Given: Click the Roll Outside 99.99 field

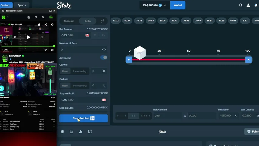Looking at the screenshot, I should click(x=202, y=116).
